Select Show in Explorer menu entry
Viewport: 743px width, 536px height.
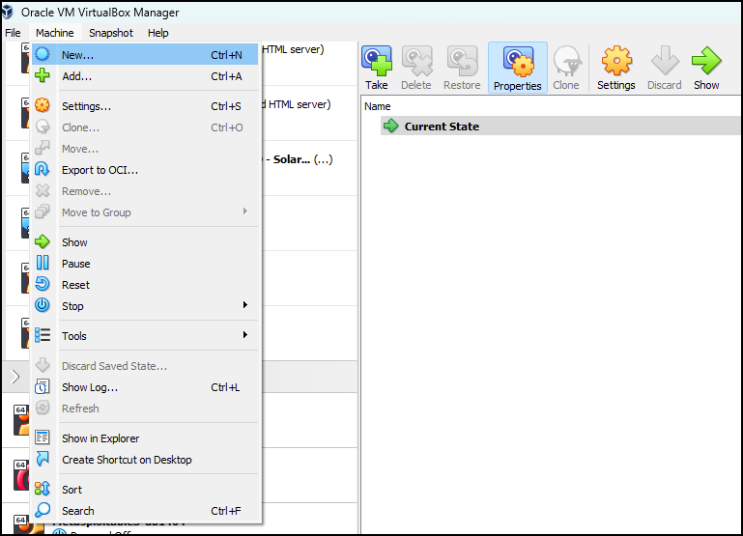(145, 438)
